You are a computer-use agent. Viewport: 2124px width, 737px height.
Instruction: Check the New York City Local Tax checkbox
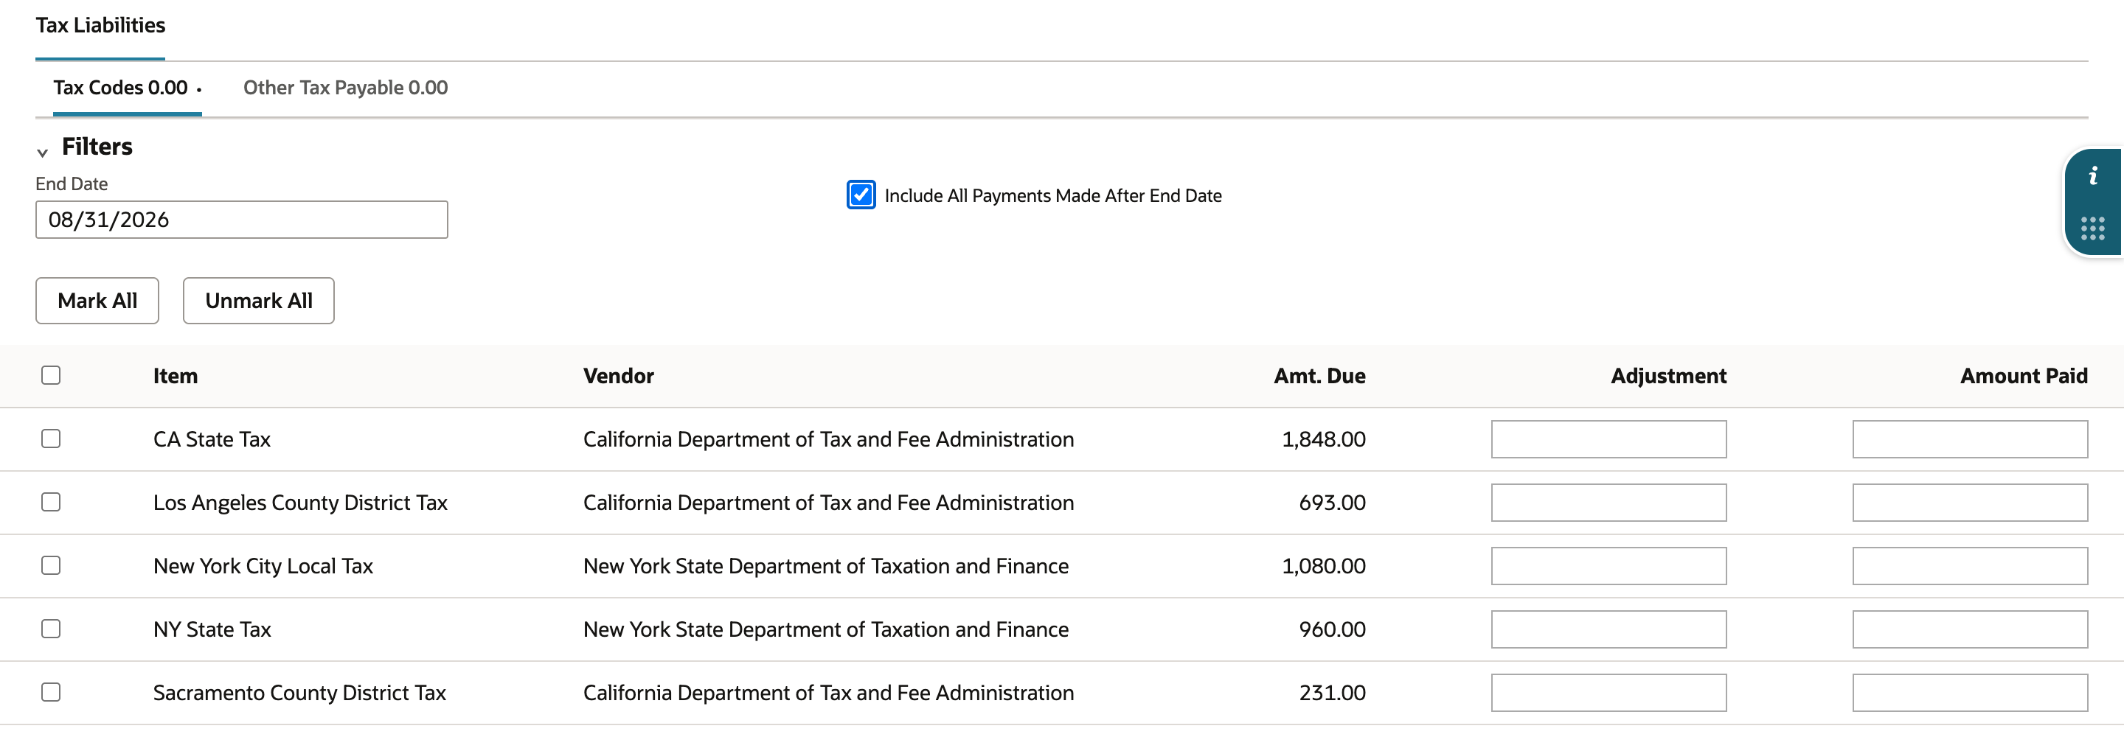click(51, 565)
